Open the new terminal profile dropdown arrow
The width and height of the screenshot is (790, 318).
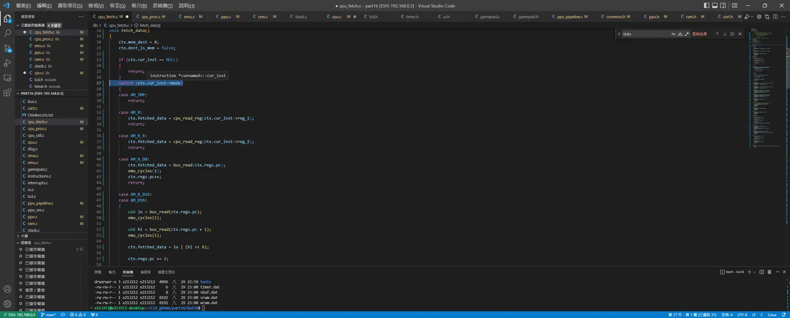pyautogui.click(x=754, y=272)
